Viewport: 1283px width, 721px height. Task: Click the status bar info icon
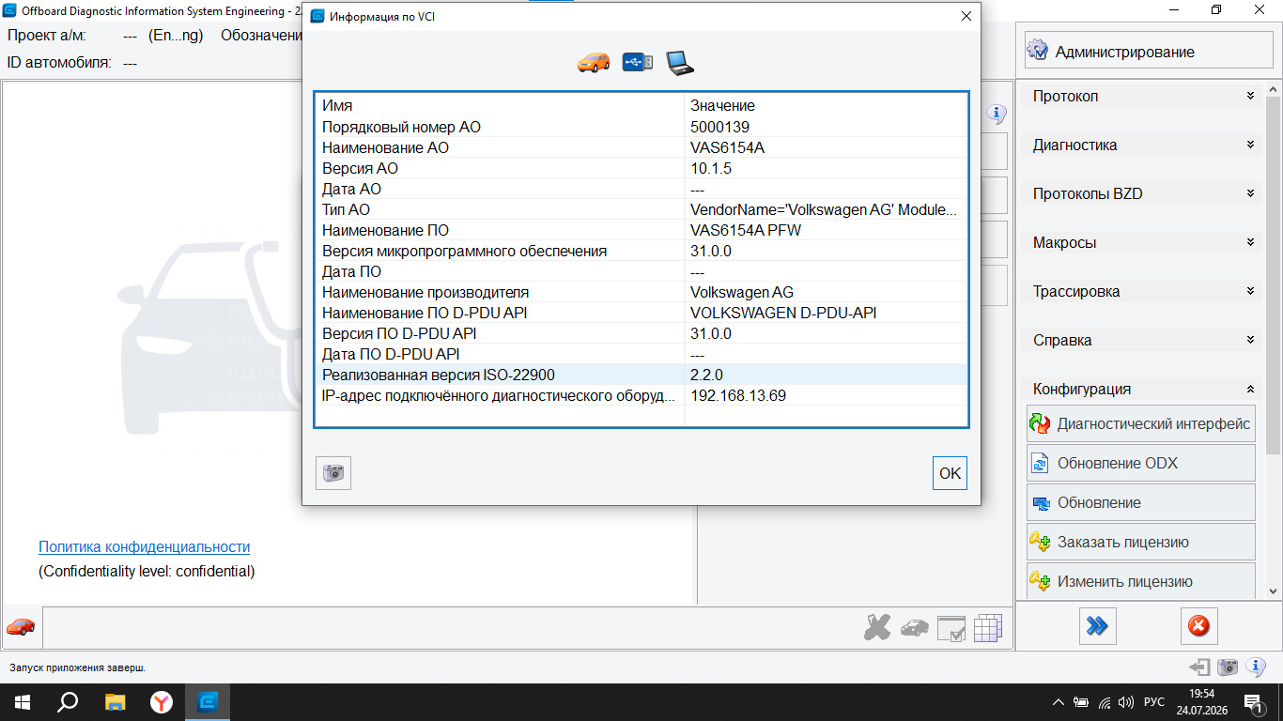tap(1256, 667)
